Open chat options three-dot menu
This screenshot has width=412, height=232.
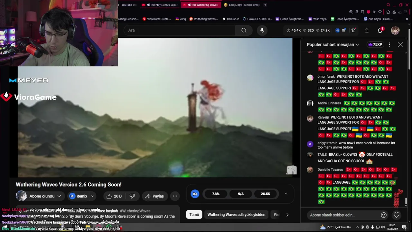click(x=389, y=44)
